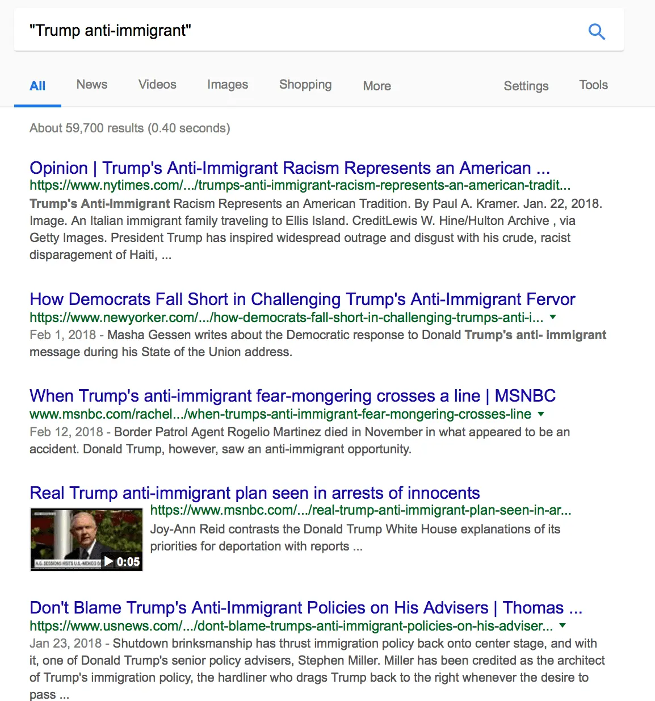Click the blue magnifying glass search icon
Screen dimensions: 655x701
tap(597, 31)
